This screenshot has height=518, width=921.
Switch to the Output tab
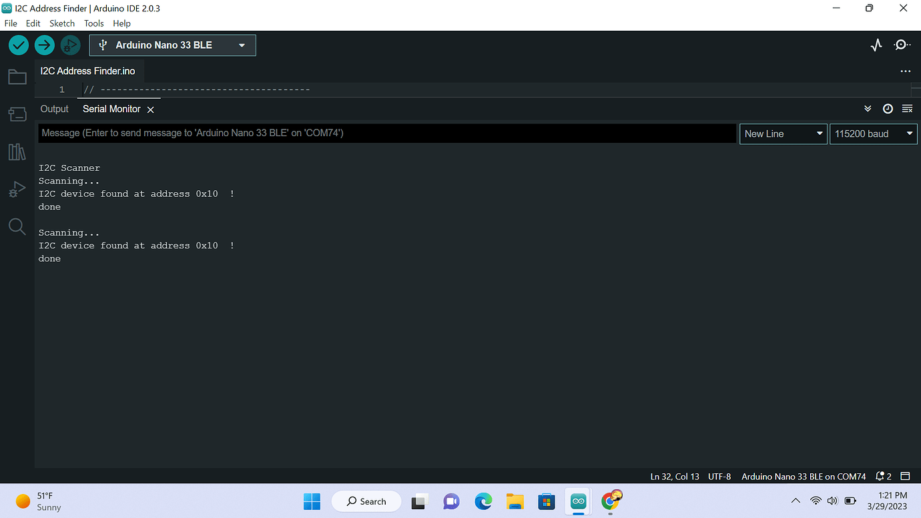(54, 108)
